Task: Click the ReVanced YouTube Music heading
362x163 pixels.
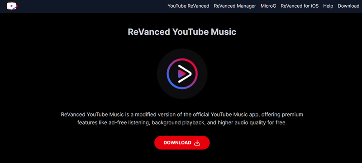Action: coord(182,32)
